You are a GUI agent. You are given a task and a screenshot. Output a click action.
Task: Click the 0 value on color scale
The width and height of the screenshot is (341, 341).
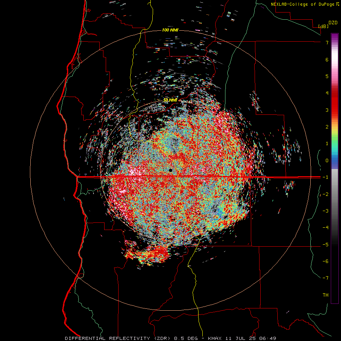[327, 161]
